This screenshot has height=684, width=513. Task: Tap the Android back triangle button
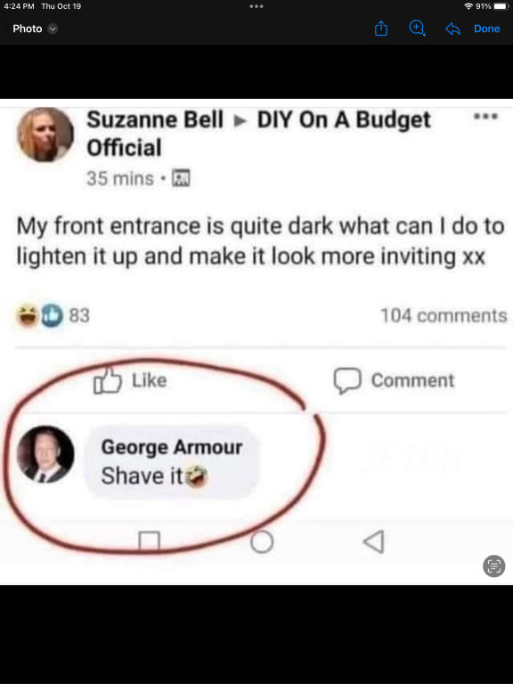click(374, 541)
